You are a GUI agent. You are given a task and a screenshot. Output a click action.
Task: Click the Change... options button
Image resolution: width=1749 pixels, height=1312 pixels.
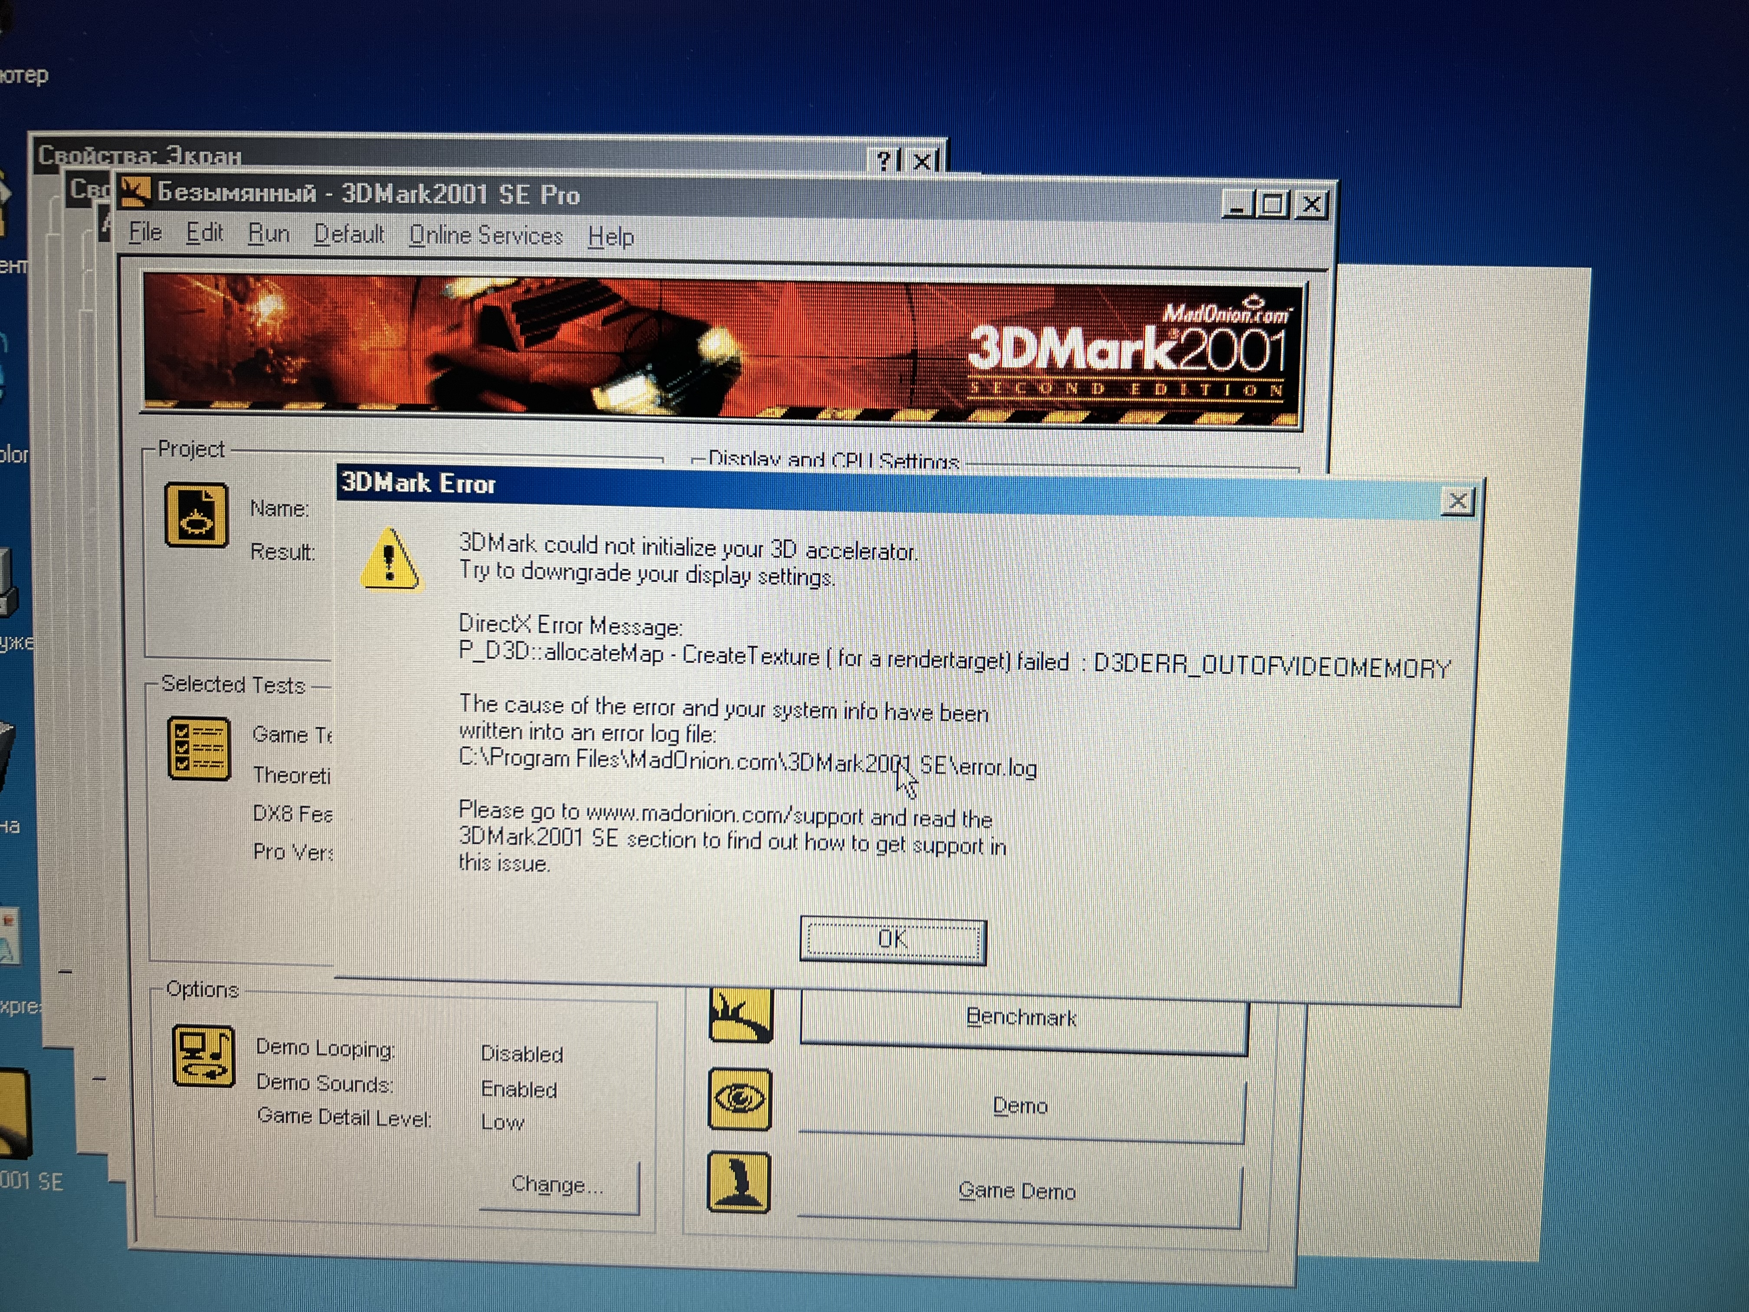[x=558, y=1185]
